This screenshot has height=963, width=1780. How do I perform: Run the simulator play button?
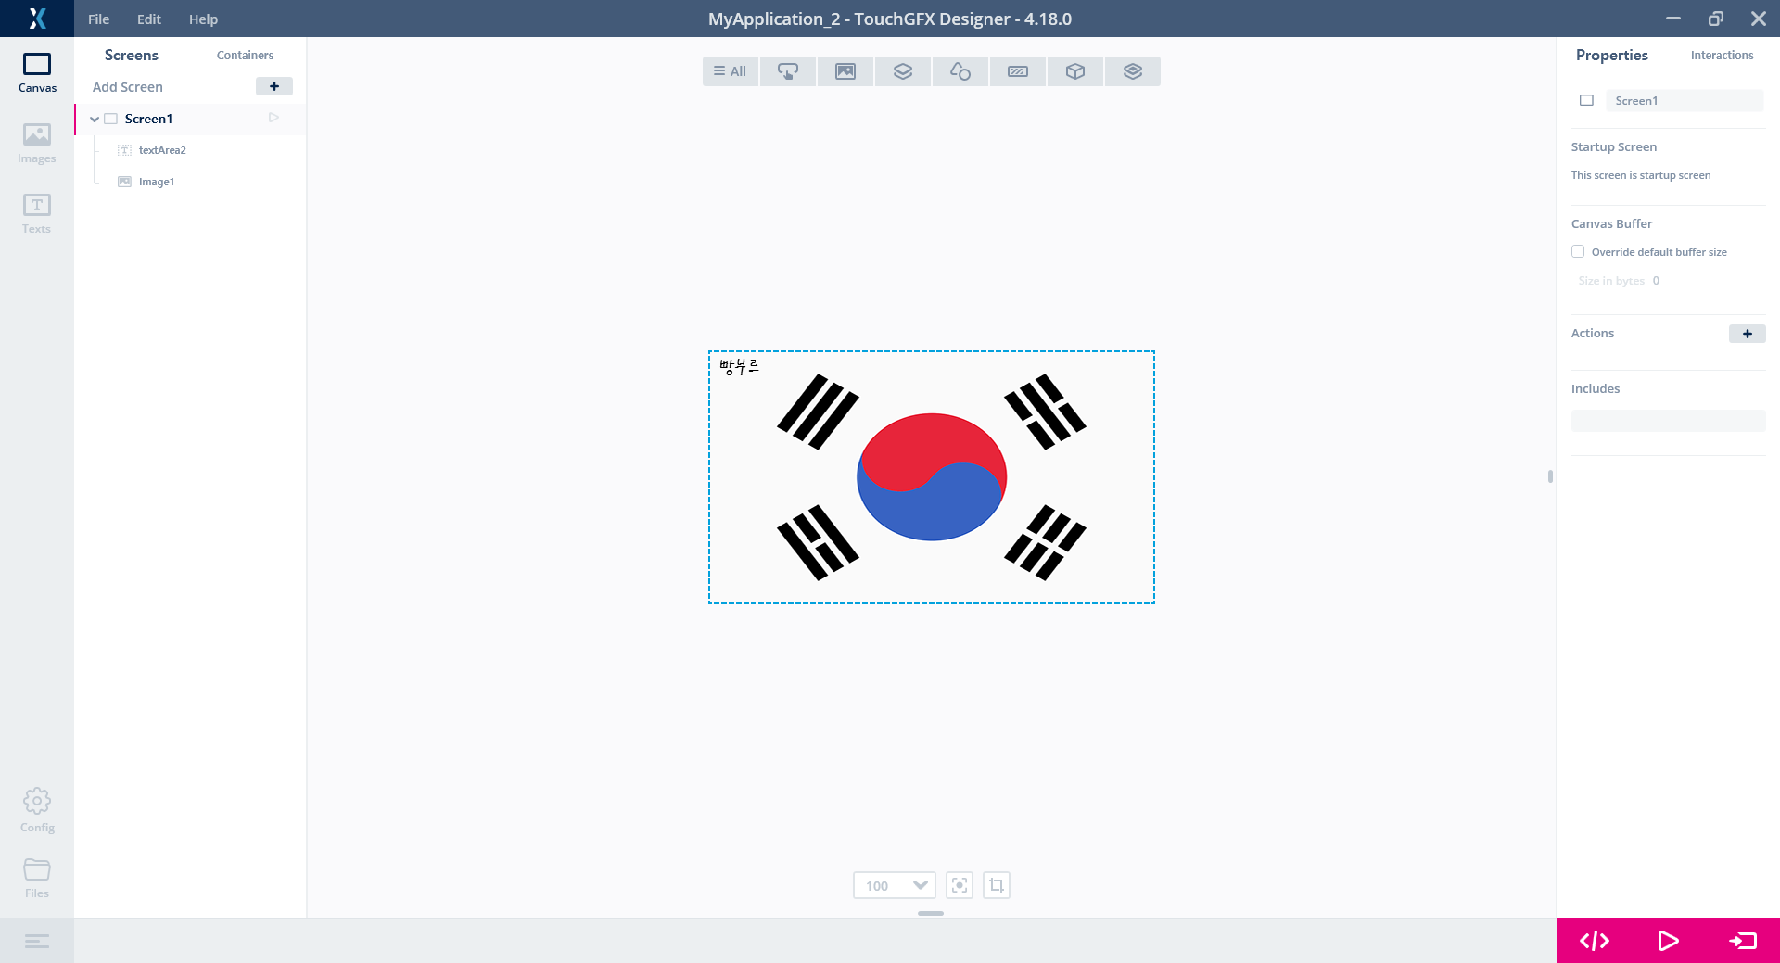pos(1668,941)
